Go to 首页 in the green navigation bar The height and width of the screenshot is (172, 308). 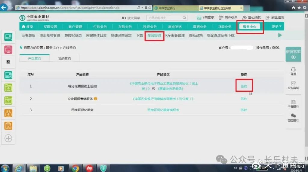[x=27, y=26]
